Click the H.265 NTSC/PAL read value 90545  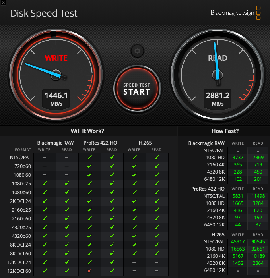pyautogui.click(x=258, y=241)
